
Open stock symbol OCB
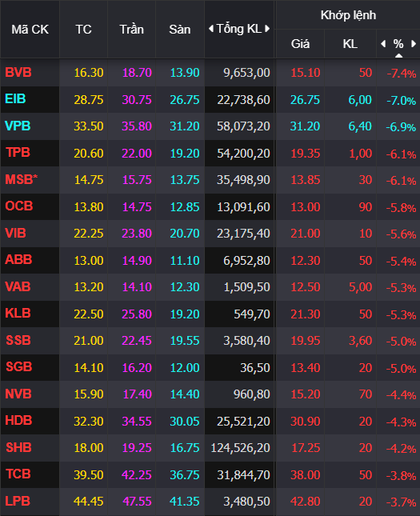coord(19,206)
